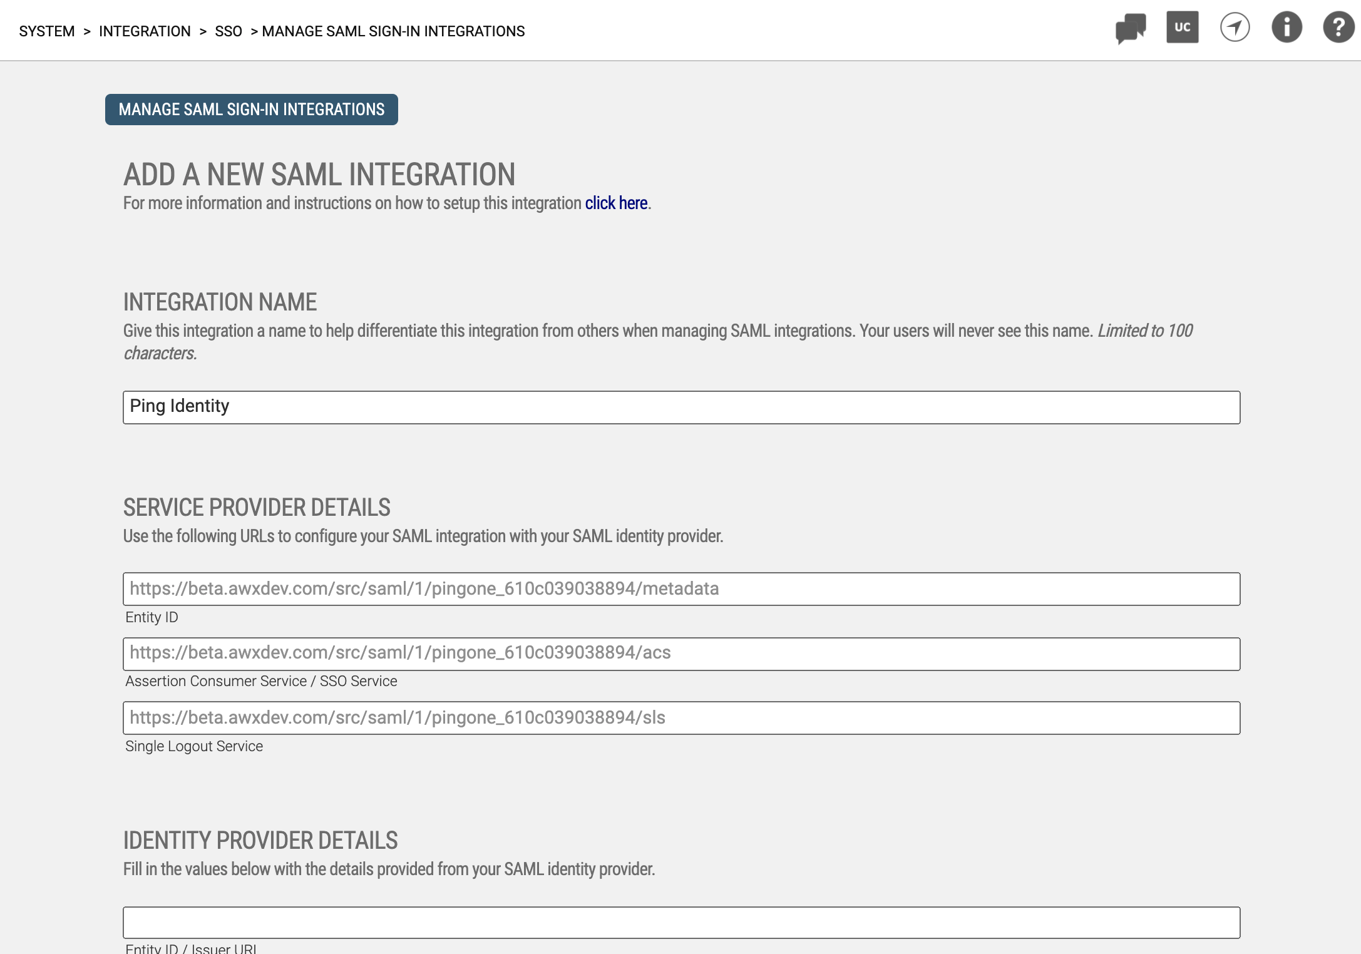The image size is (1361, 954).
Task: Click the Assertion Consumer Service acs URL field
Action: pos(681,654)
